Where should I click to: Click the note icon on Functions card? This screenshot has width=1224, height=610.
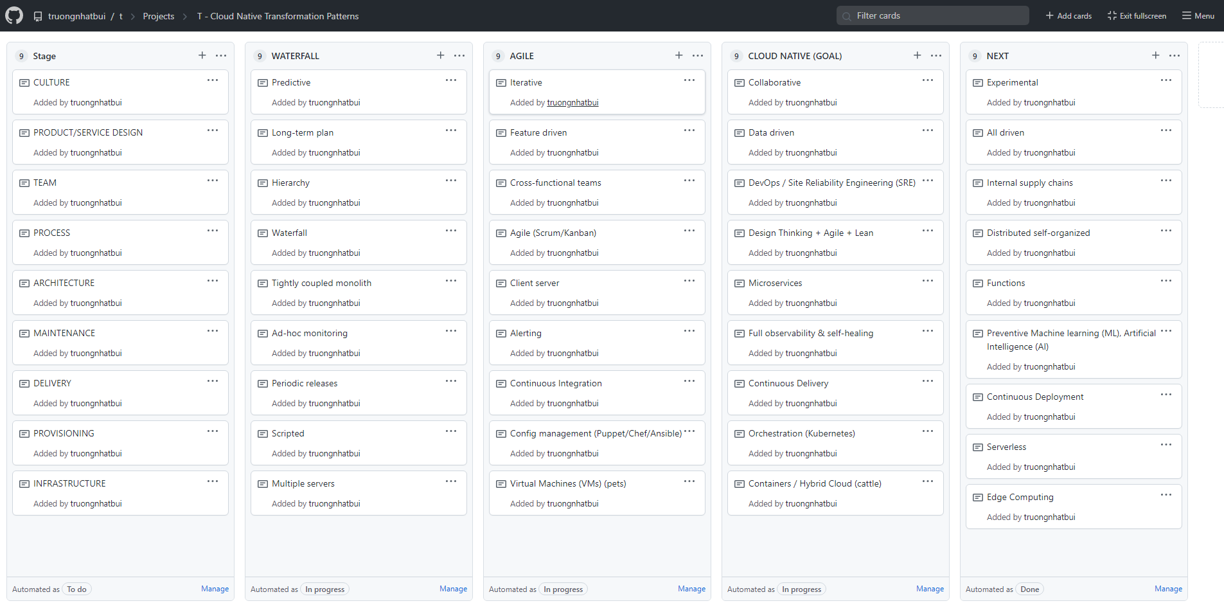tap(978, 283)
